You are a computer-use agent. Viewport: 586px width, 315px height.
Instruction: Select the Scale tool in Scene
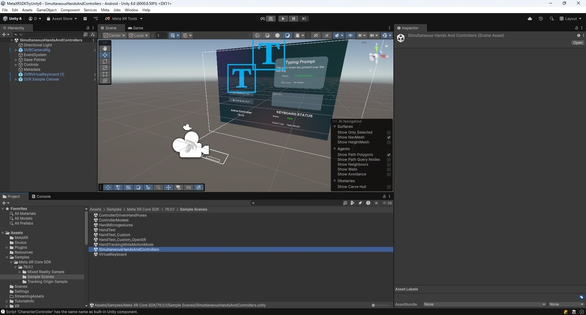click(x=105, y=68)
